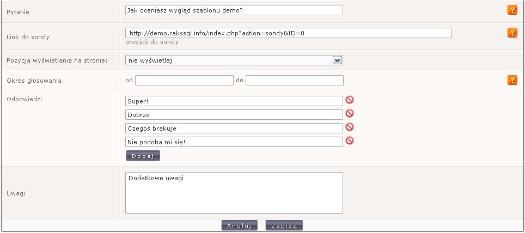Delete the 'Dobrze' answer

(350, 113)
